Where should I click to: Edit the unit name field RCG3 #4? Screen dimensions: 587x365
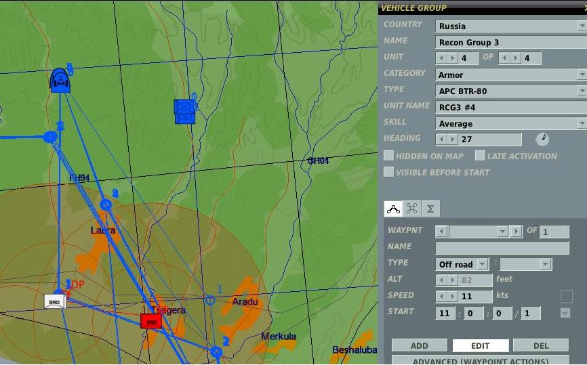coord(511,107)
